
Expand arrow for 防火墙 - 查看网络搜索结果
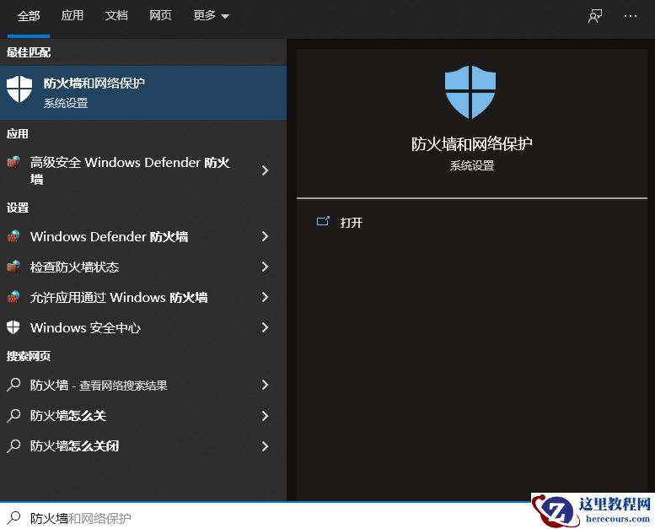[x=265, y=385]
